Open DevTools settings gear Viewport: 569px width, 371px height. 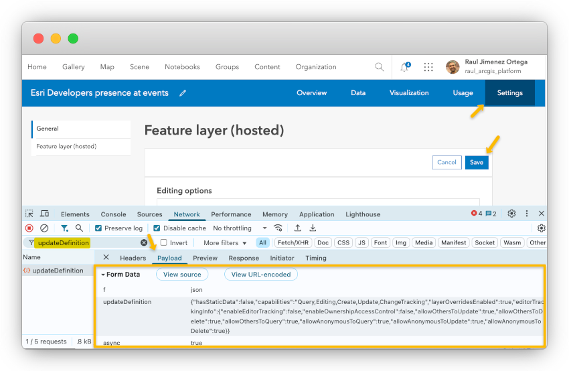click(x=511, y=214)
